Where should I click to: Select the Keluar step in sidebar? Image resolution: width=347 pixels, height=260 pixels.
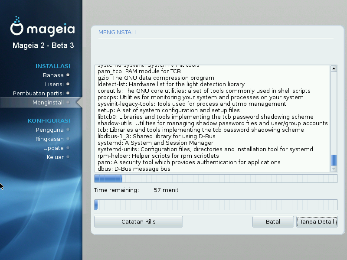click(55, 157)
